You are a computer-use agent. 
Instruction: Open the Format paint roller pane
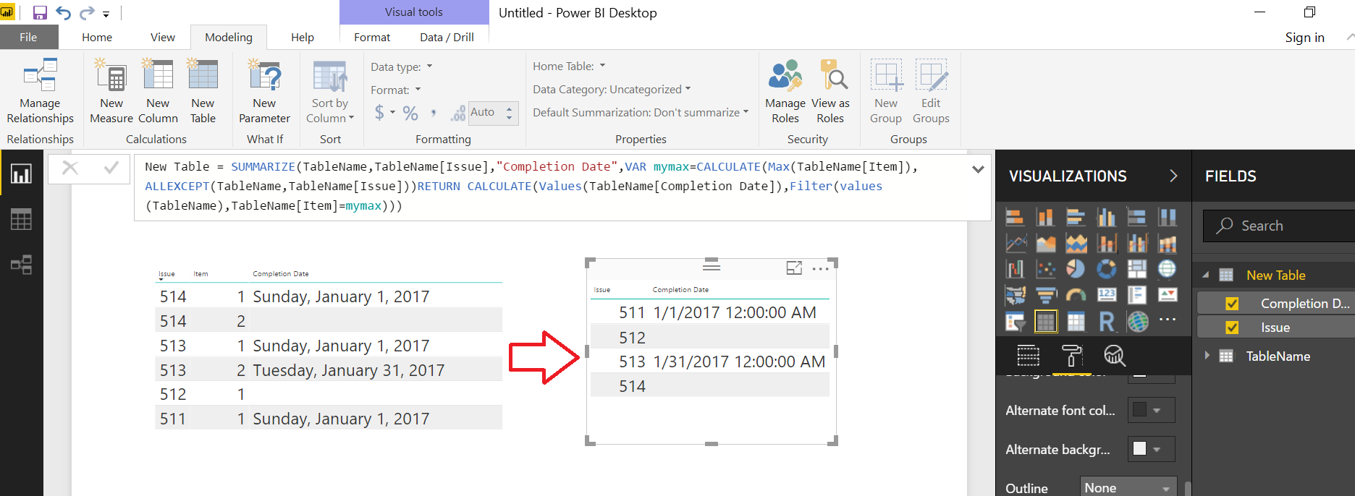(1071, 356)
